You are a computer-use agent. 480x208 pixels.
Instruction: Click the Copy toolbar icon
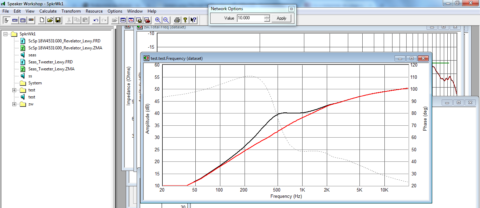click(77, 20)
